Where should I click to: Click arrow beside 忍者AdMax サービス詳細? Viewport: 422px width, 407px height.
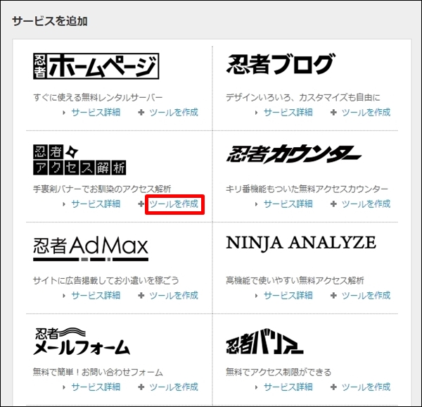(x=64, y=296)
